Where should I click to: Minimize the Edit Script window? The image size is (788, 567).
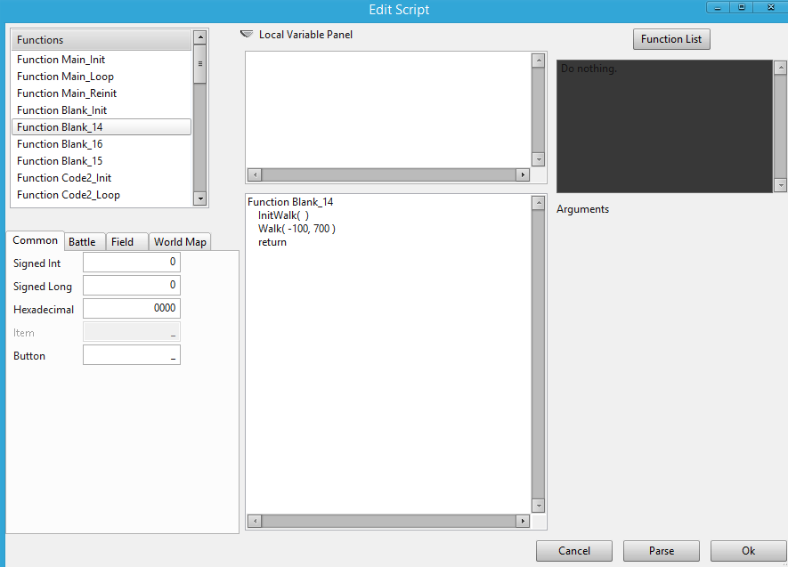[718, 7]
